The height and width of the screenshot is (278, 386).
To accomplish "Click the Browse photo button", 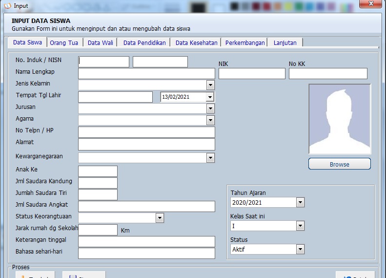I will [x=340, y=164].
